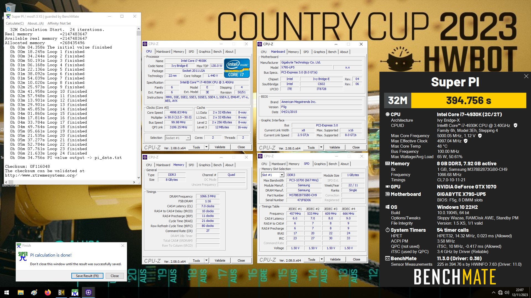The height and width of the screenshot is (298, 531).
Task: Click Close button in Memory CPU-Z window
Action: click(x=241, y=260)
